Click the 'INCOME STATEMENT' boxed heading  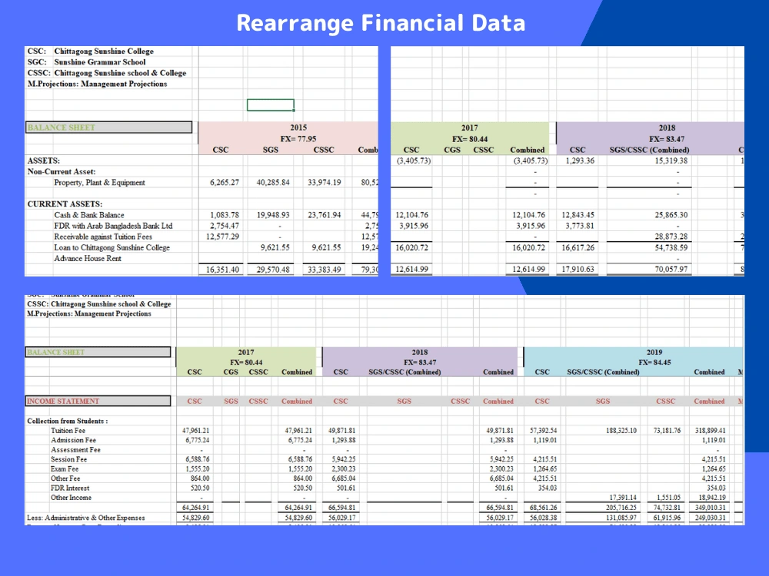coord(98,401)
